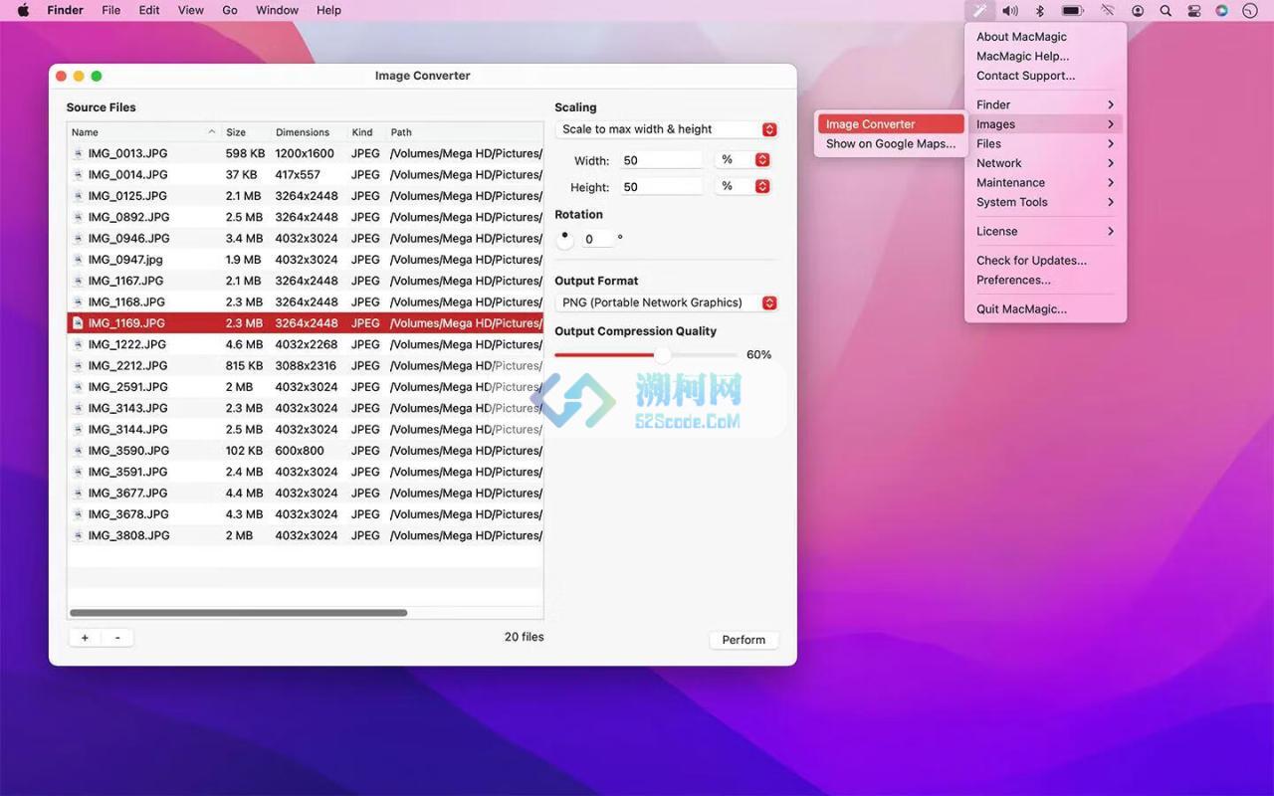The width and height of the screenshot is (1274, 796).
Task: Select the IMG_3143.JPG row
Action: (306, 408)
